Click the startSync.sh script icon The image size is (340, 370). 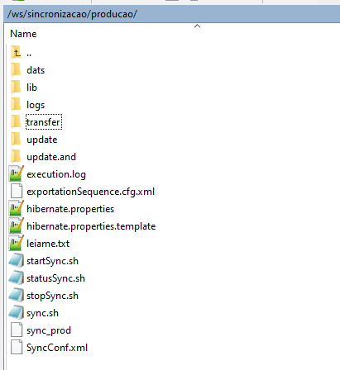tap(17, 260)
